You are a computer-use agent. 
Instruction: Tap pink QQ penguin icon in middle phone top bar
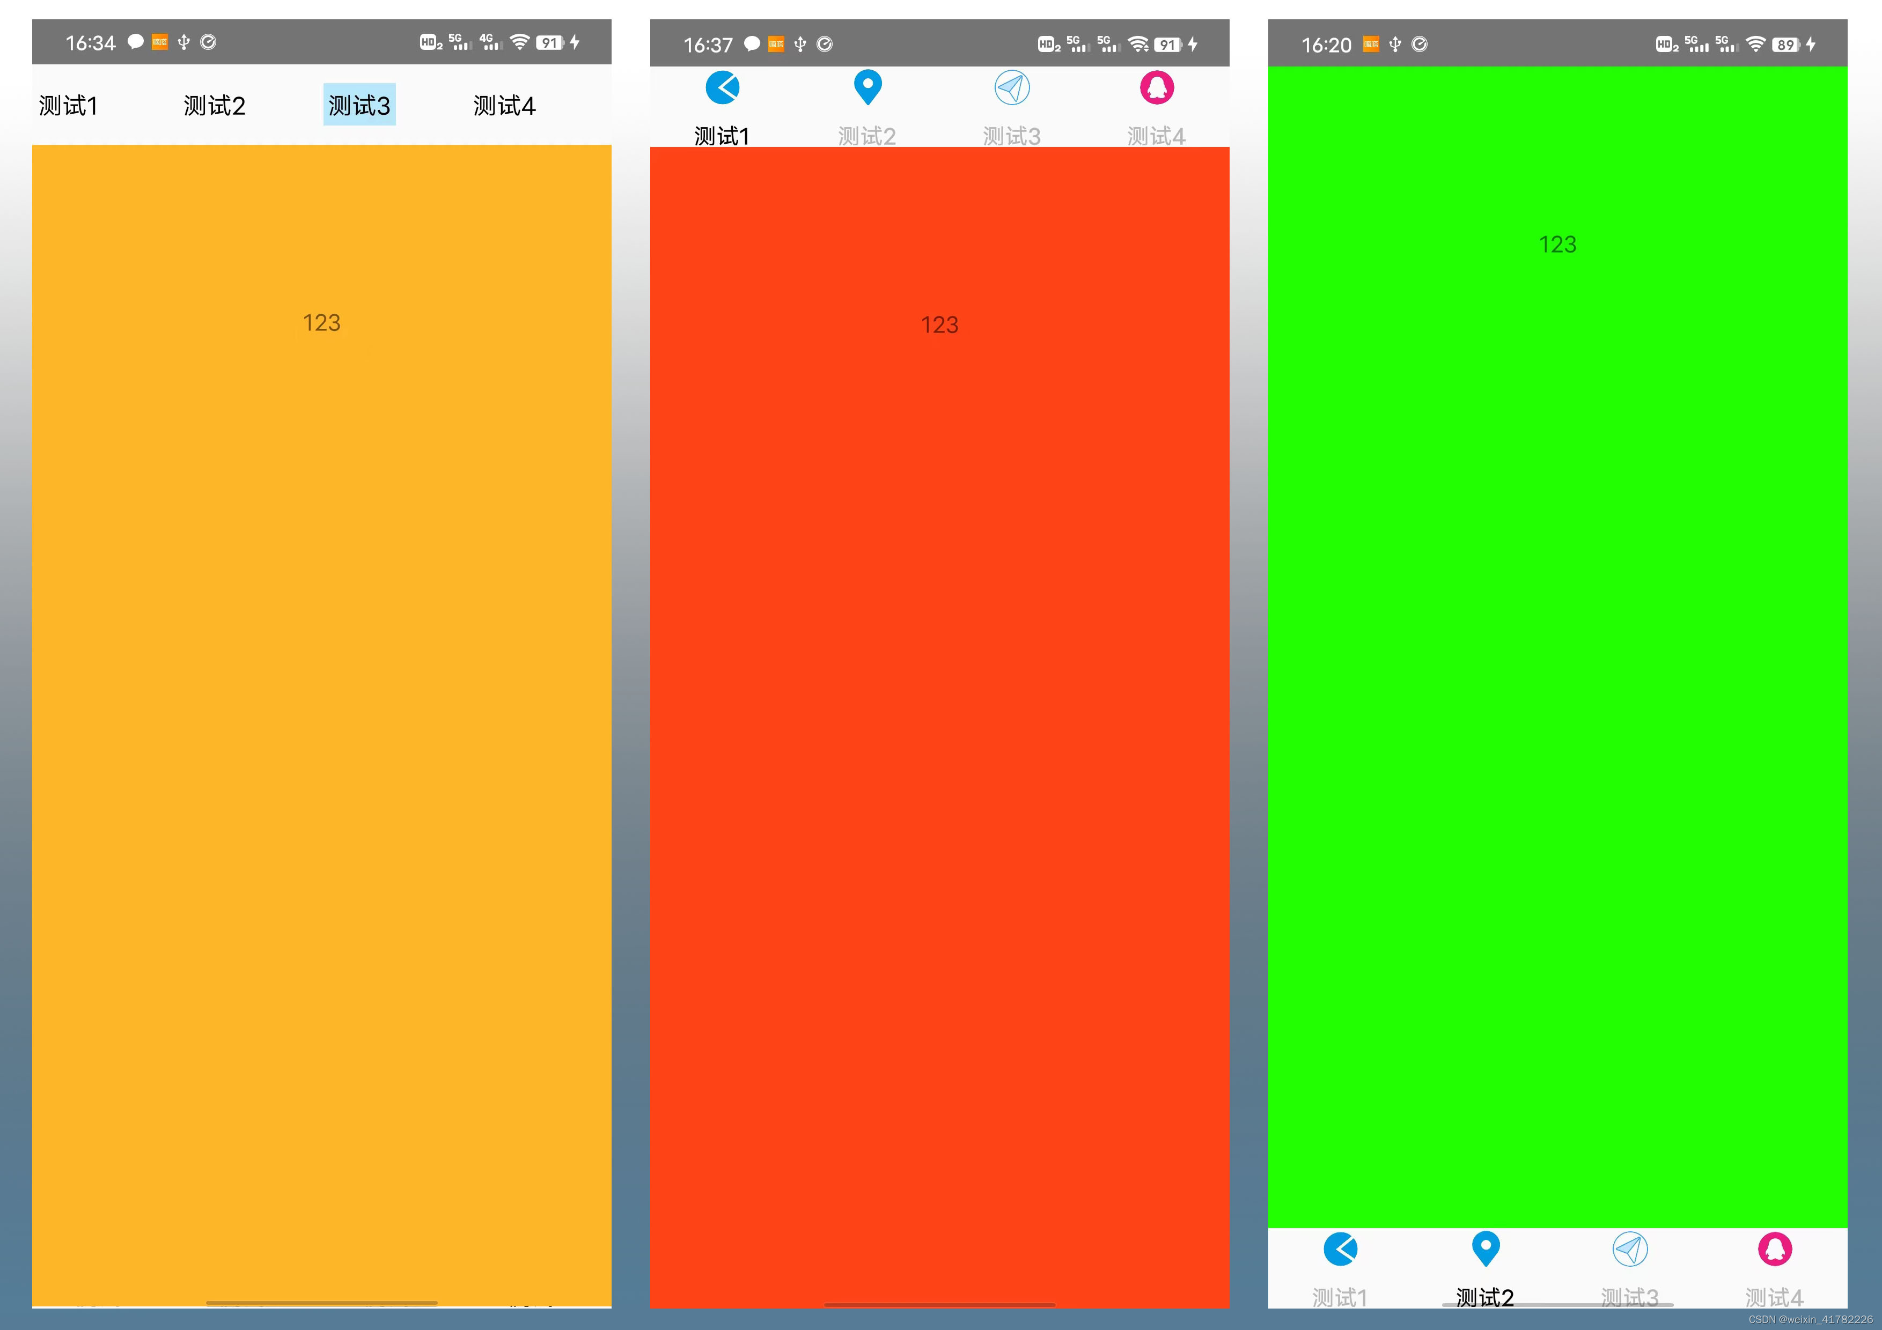1157,87
